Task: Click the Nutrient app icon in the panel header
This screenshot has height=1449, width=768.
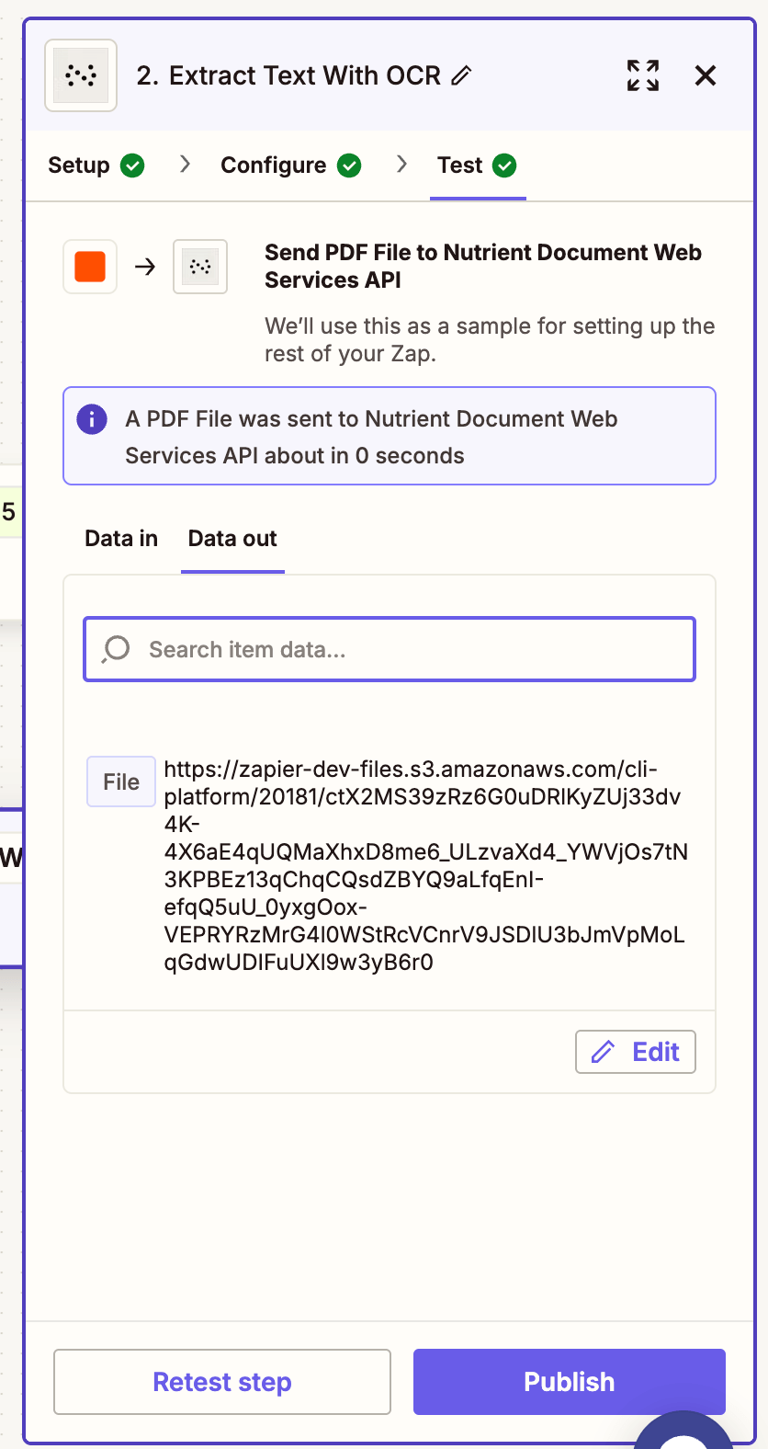Action: [x=80, y=75]
